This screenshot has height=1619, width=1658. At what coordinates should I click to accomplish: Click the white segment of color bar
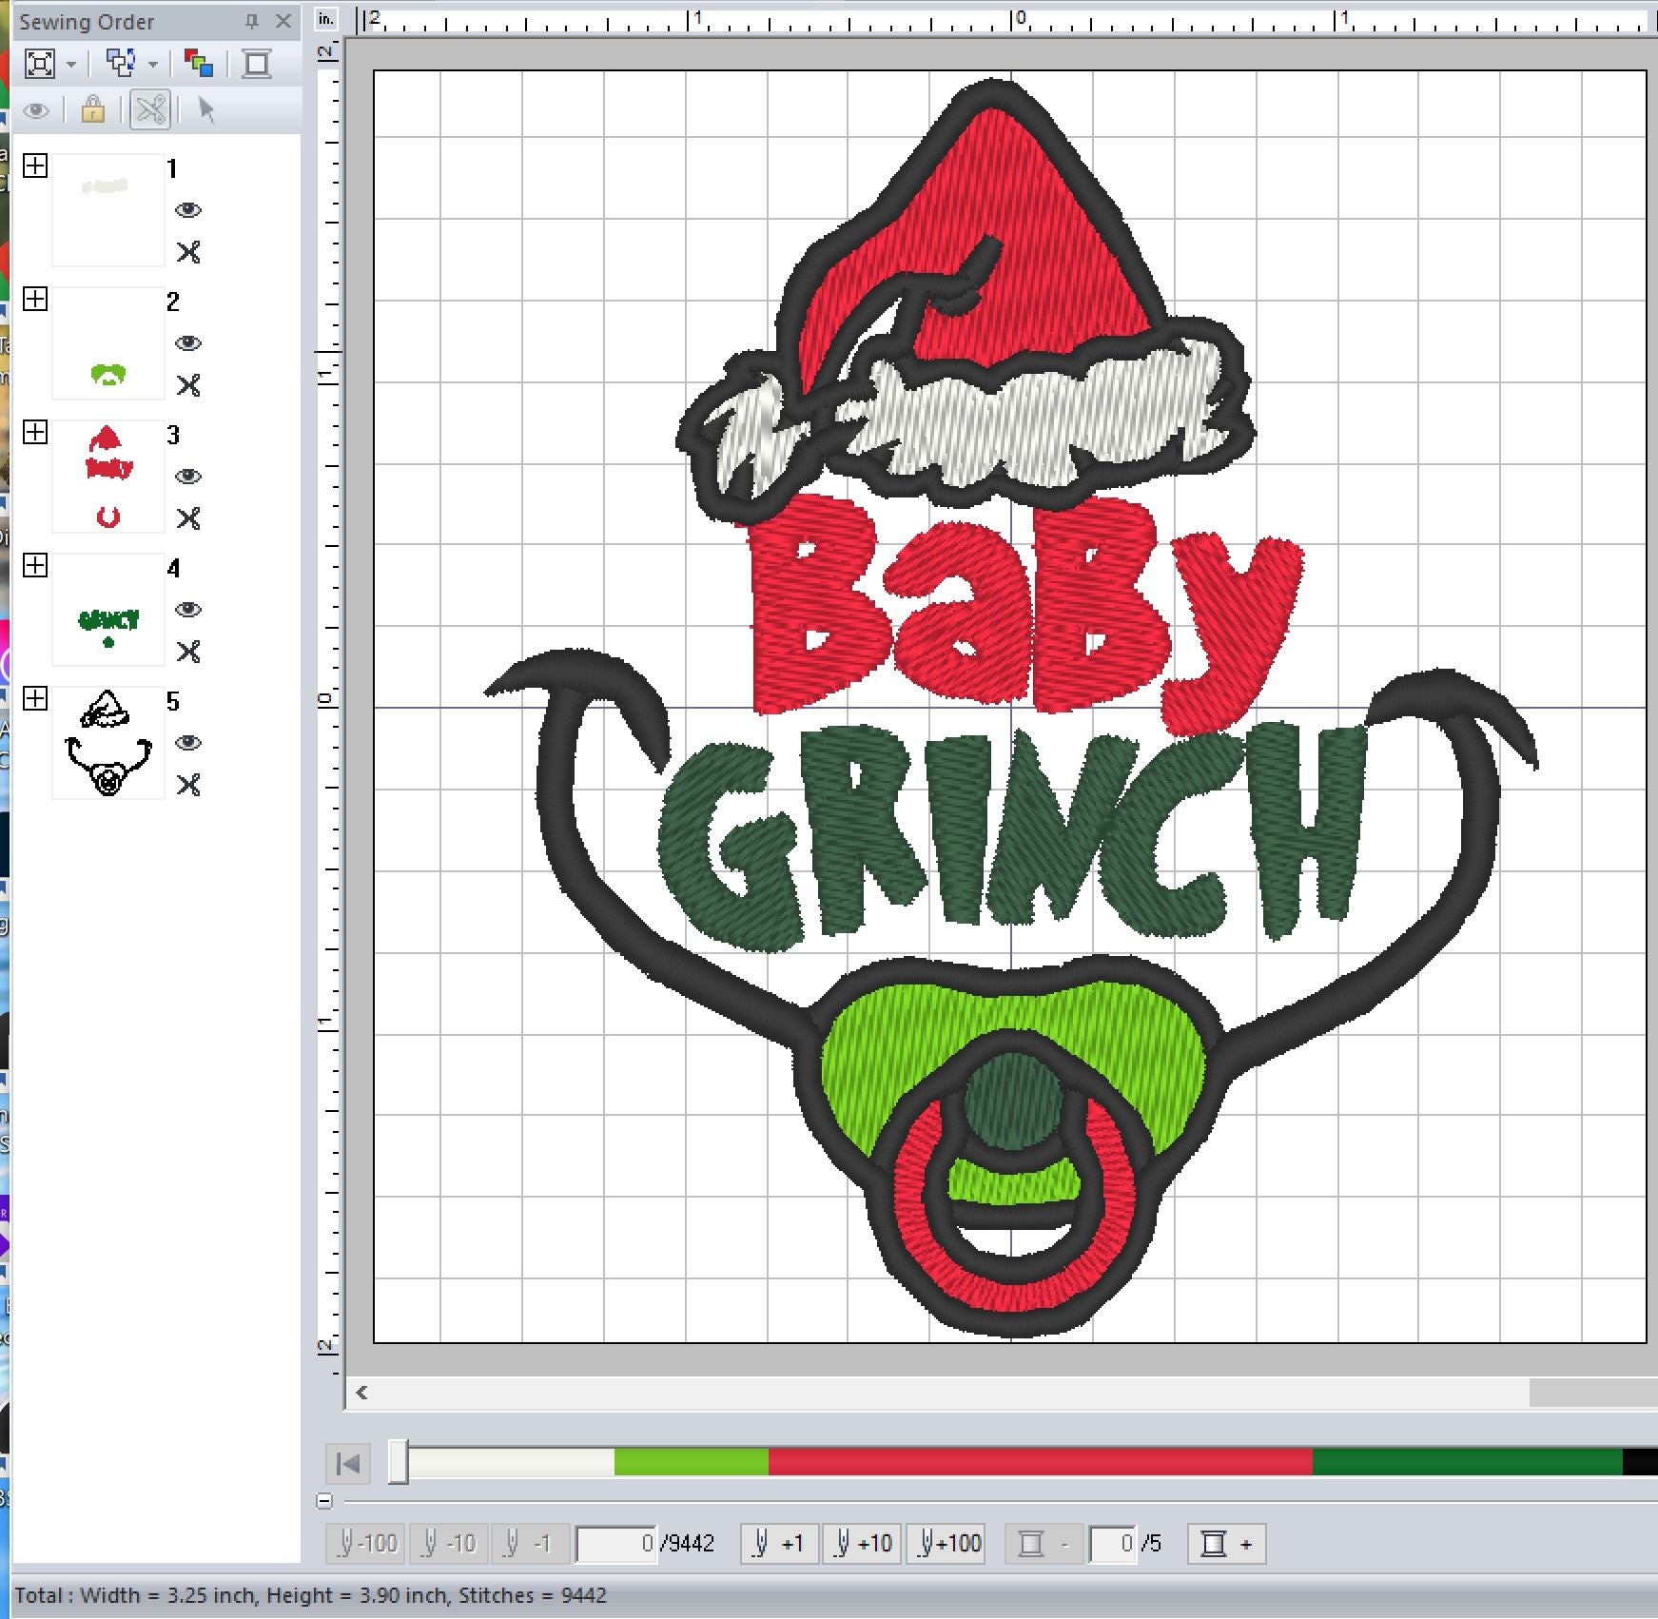pyautogui.click(x=512, y=1462)
